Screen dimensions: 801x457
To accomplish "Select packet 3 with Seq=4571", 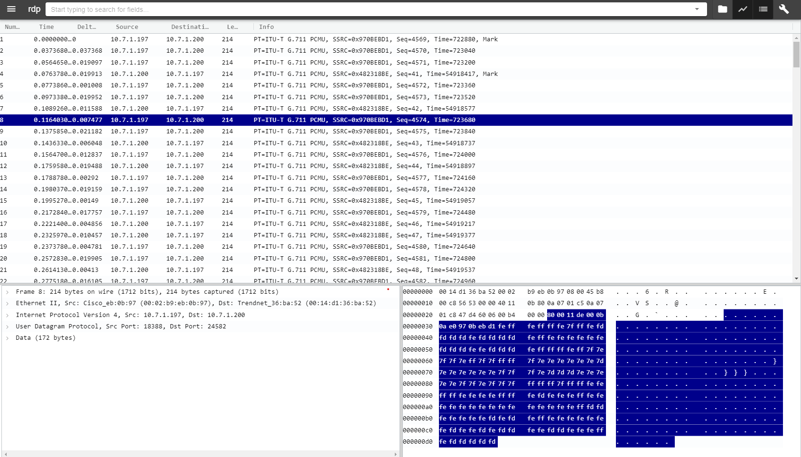I will point(396,62).
